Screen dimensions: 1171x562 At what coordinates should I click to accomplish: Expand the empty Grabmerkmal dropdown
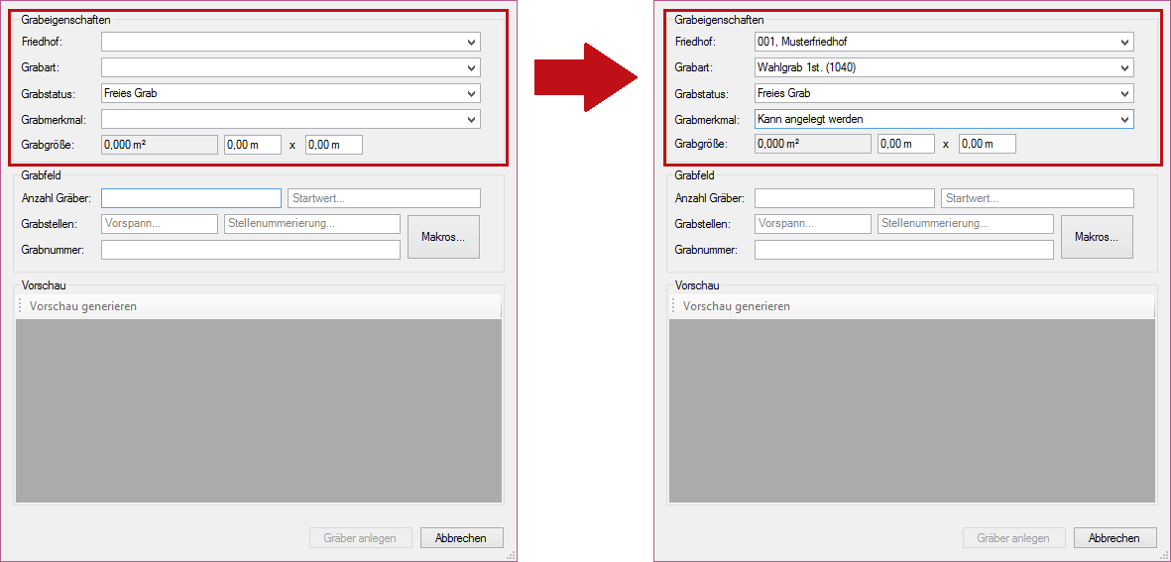click(x=290, y=119)
